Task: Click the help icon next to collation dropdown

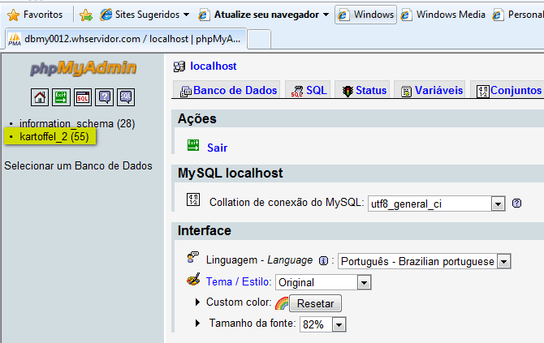Action: (516, 204)
